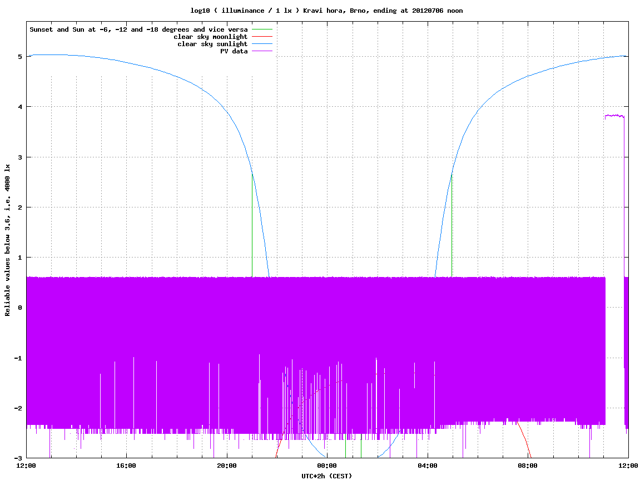Click the y-axis tick label 2
640x480 pixels.
(x=19, y=207)
